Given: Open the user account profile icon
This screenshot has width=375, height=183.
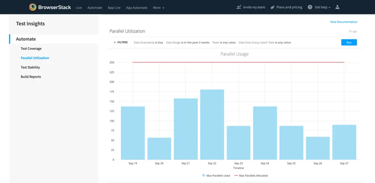Looking at the screenshot, I should (x=337, y=7).
